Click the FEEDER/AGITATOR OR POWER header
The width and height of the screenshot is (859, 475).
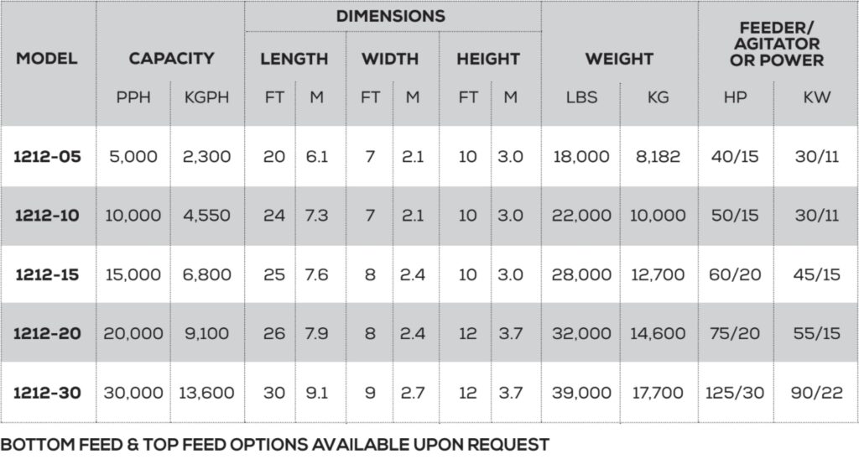[x=777, y=44]
